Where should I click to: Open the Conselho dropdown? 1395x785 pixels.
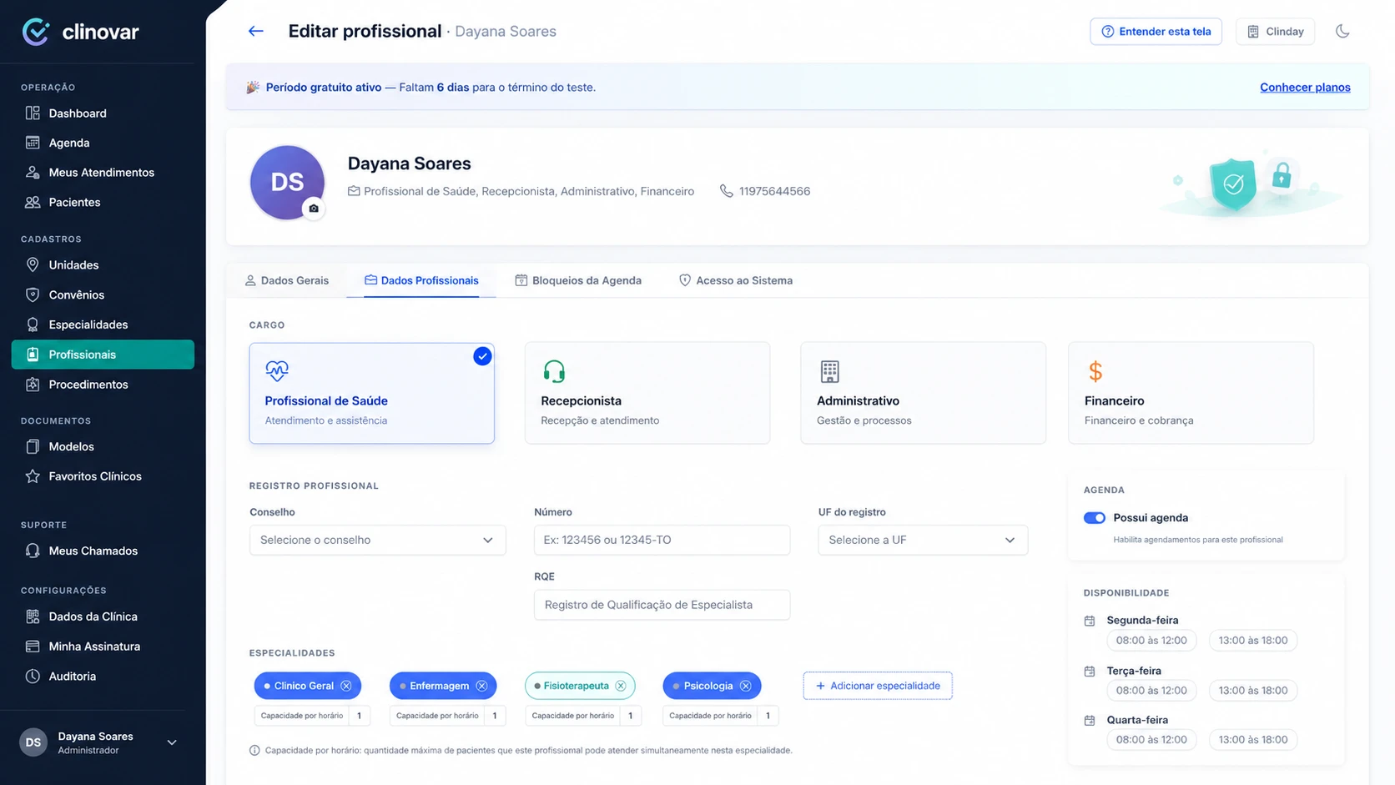pos(377,540)
